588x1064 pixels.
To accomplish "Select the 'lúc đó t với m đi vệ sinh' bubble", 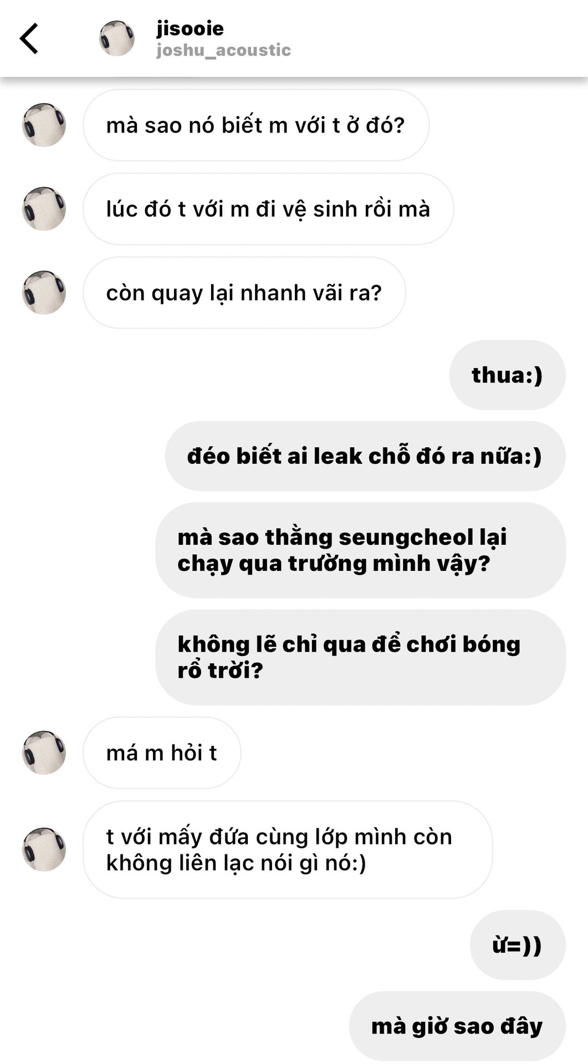I will pos(268,209).
